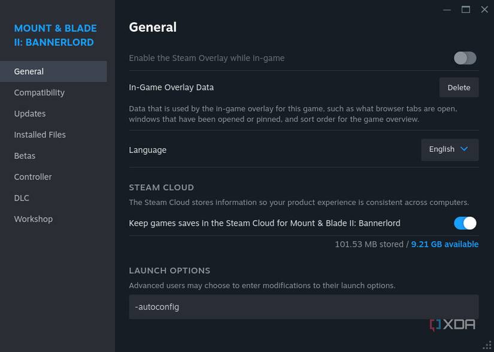Click the launch options field containing -autoconfig
Image resolution: width=494 pixels, height=352 pixels.
304,307
